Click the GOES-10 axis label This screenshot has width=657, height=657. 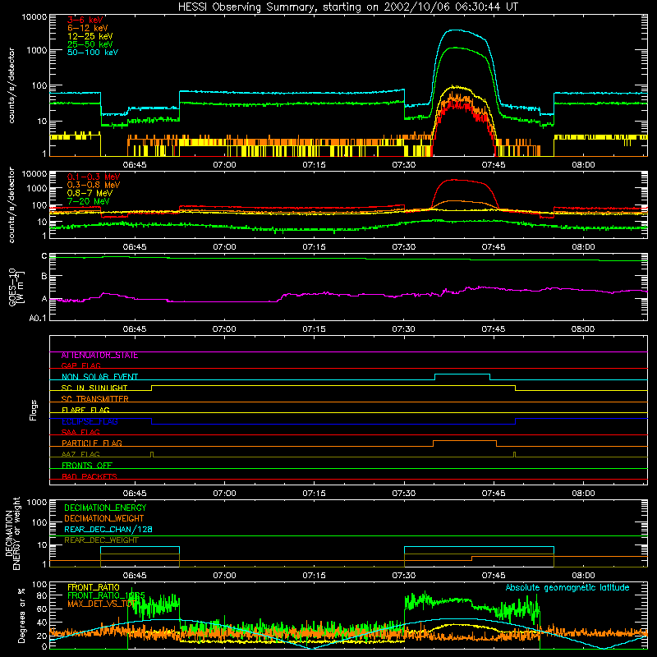pyautogui.click(x=16, y=287)
